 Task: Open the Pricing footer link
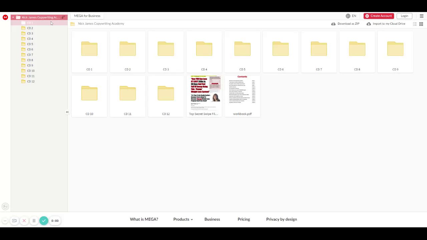(x=244, y=219)
